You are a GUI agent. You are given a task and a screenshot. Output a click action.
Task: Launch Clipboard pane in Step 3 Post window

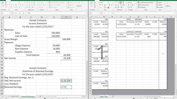point(97,10)
